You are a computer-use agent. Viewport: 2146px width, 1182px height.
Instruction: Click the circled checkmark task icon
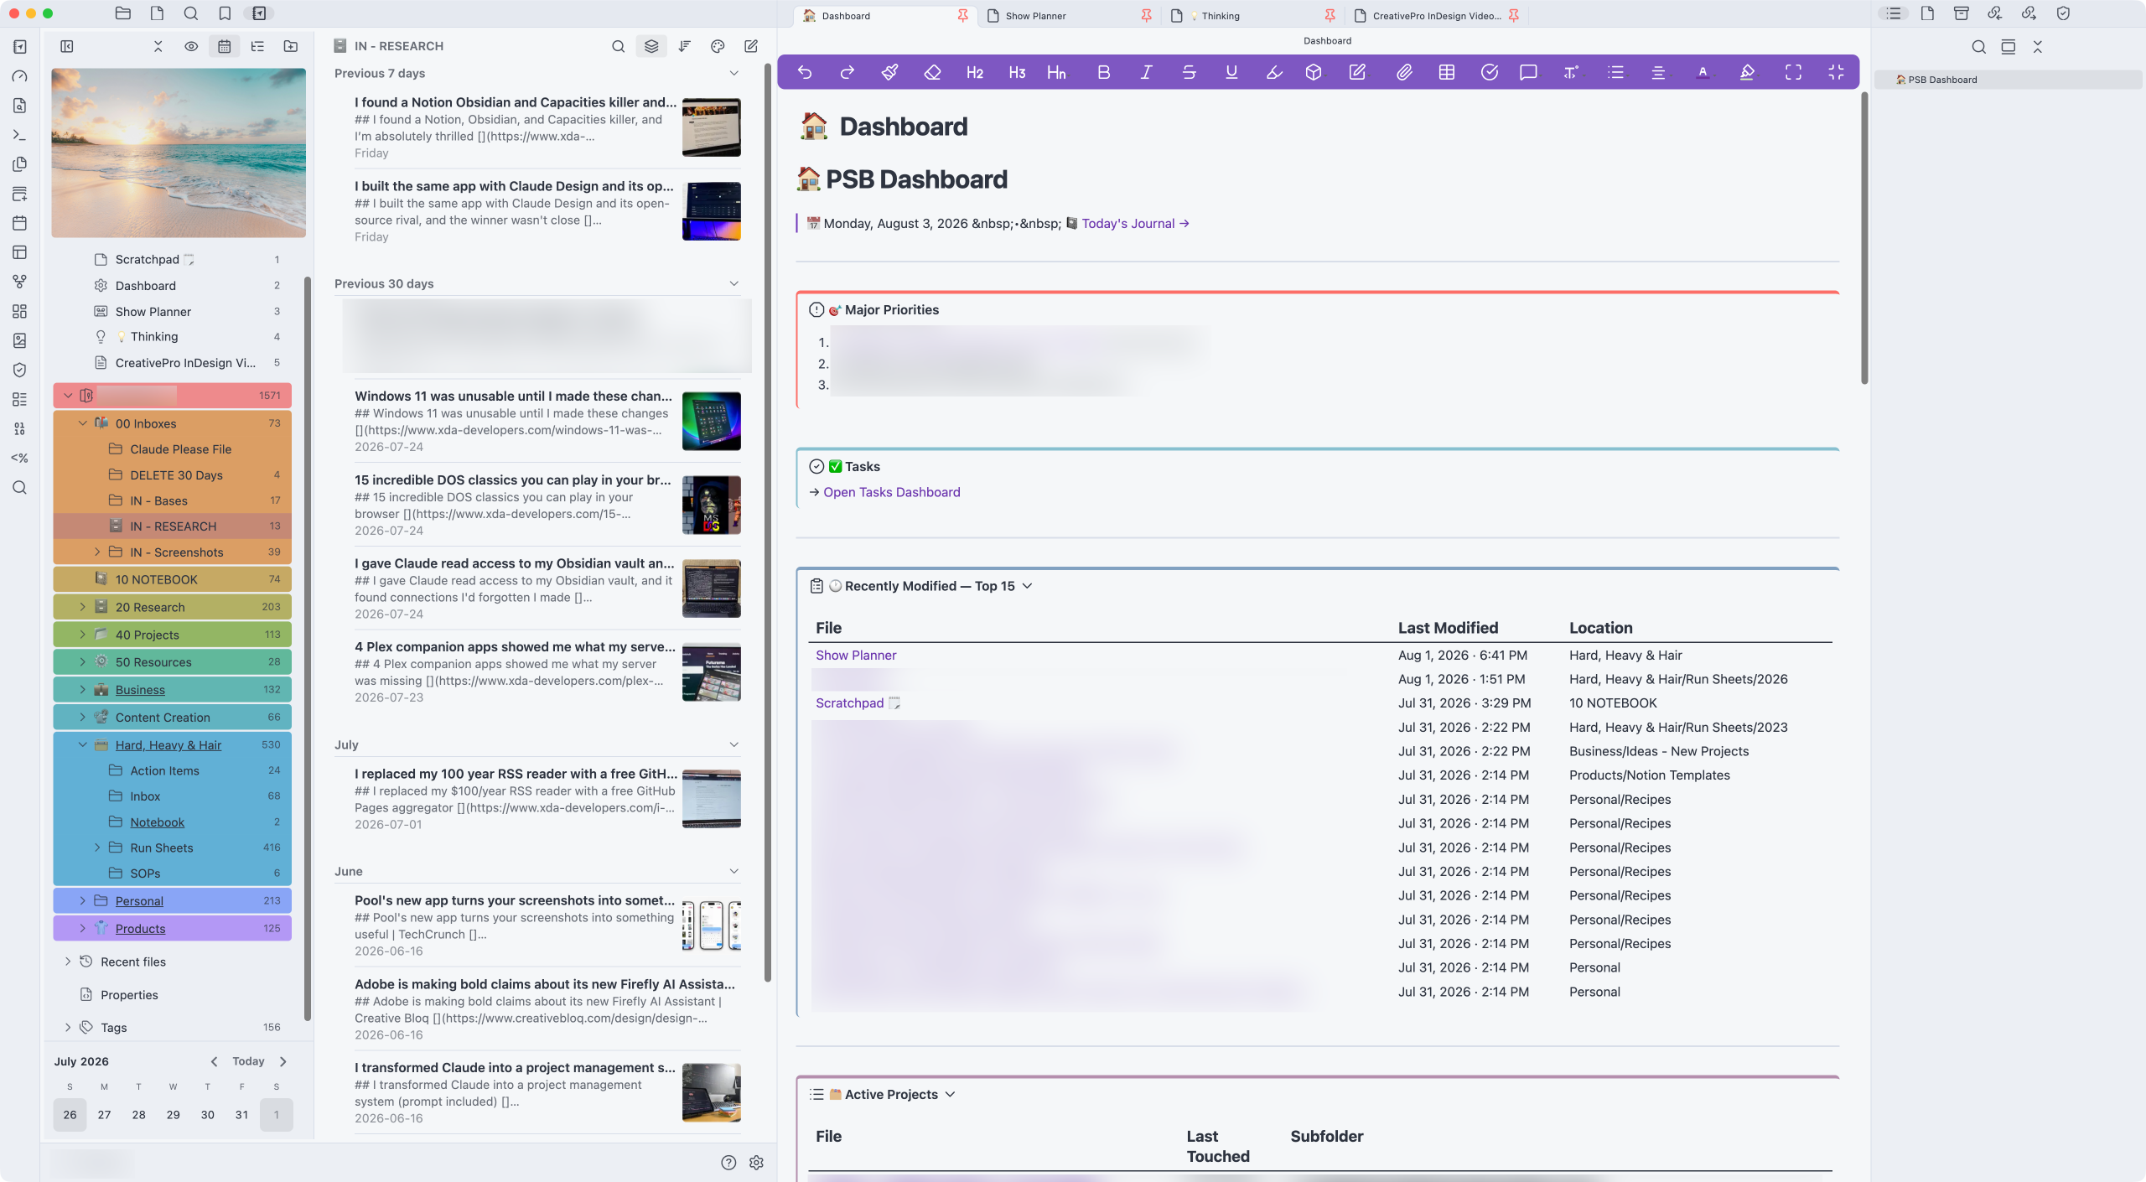click(1490, 72)
